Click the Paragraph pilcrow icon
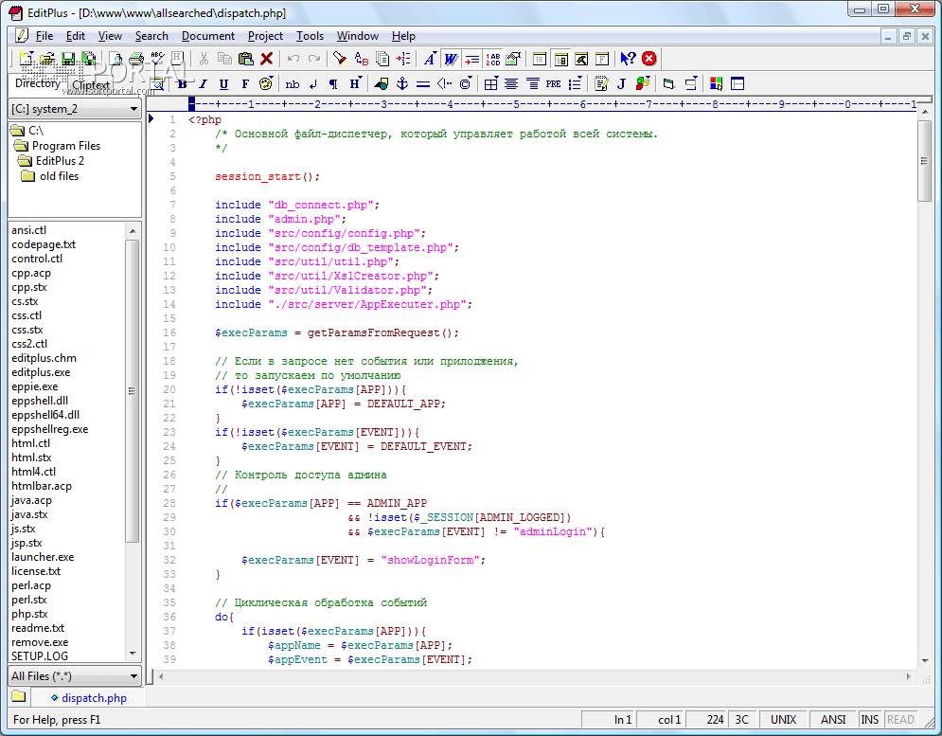942x736 pixels. point(333,83)
